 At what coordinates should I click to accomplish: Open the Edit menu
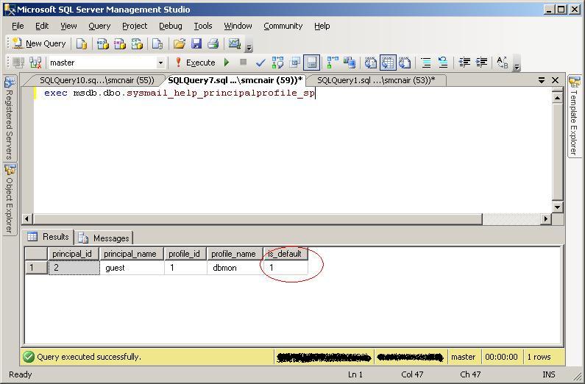pos(42,26)
